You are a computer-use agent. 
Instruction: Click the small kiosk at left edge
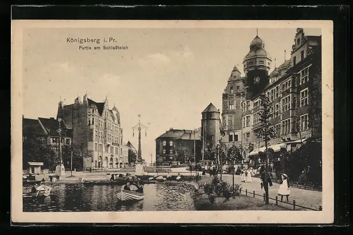click(x=35, y=167)
